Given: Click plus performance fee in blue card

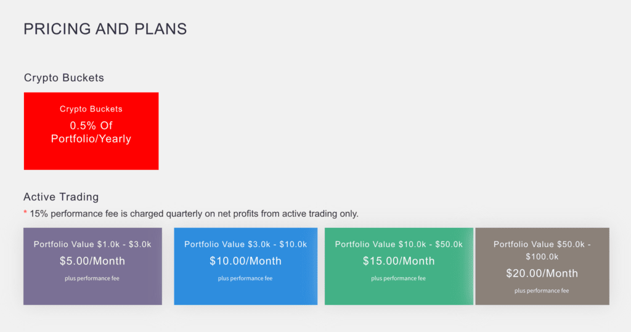Looking at the screenshot, I should 245,278.
